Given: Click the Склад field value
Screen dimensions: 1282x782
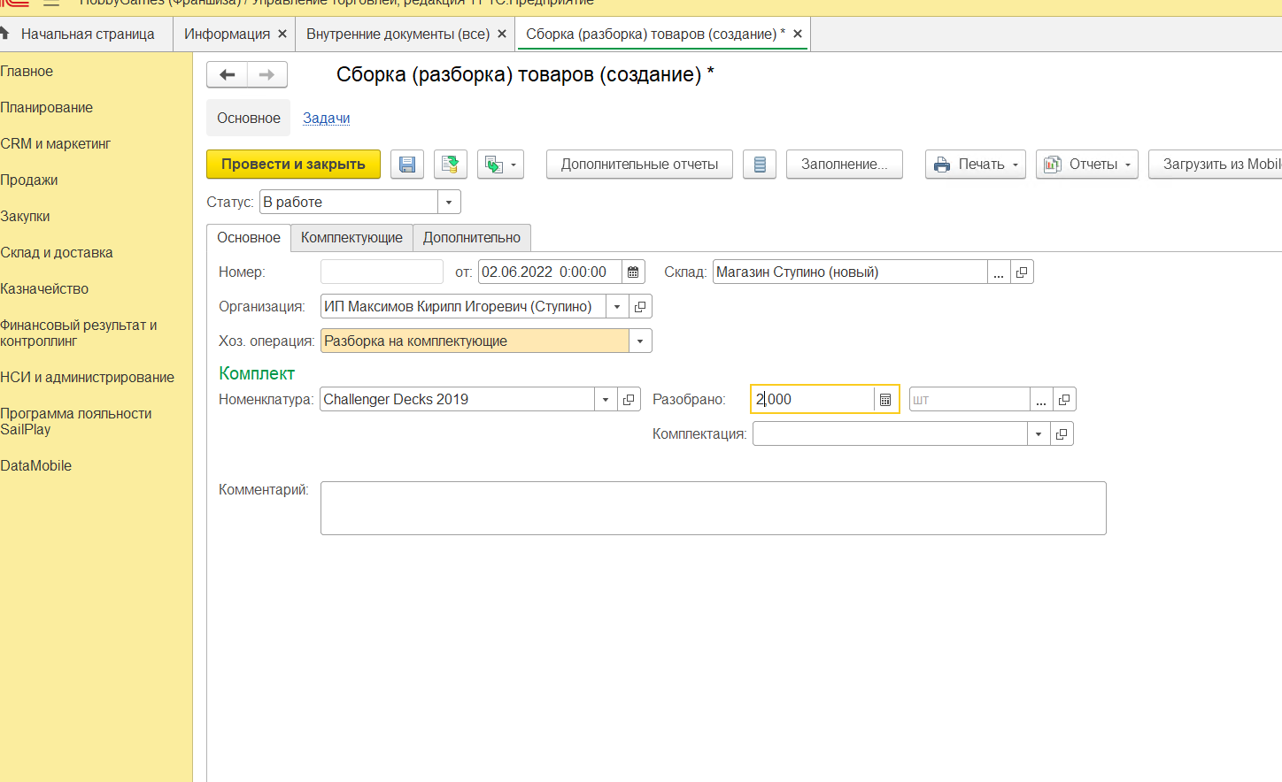Looking at the screenshot, I should 850,272.
